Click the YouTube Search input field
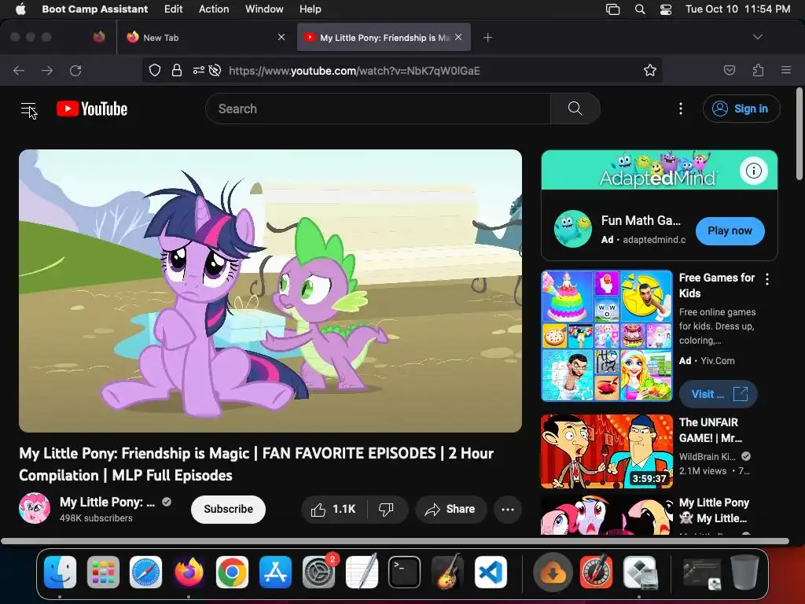 coord(378,109)
